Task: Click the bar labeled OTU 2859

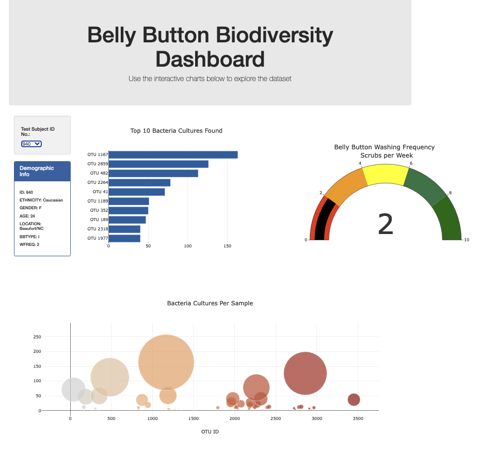Action: point(158,163)
